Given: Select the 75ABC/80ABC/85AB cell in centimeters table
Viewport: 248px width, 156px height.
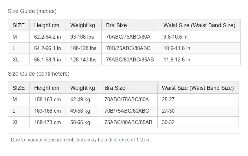Looking at the screenshot, I should 129,122.
